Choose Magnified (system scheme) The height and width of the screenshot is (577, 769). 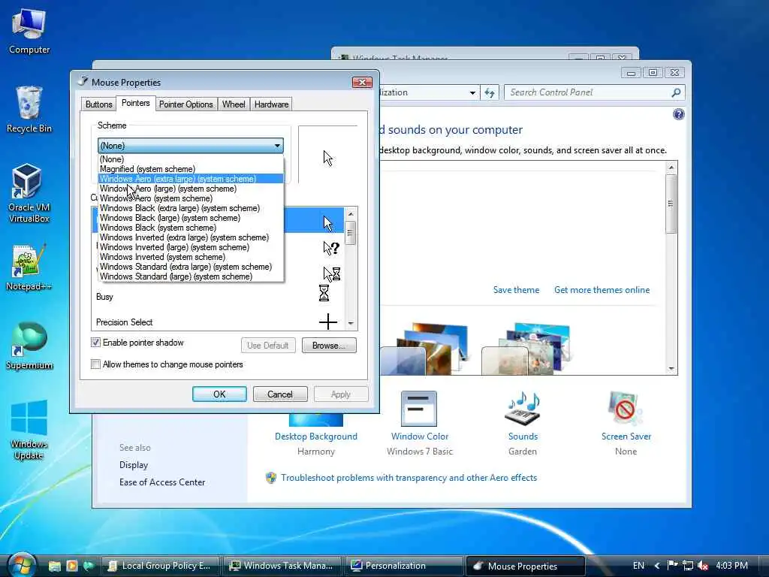point(191,169)
